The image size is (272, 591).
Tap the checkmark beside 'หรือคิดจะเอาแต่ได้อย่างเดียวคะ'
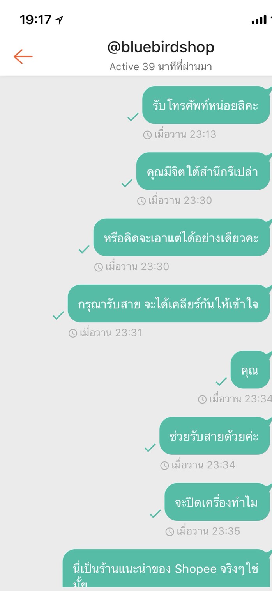tap(84, 249)
